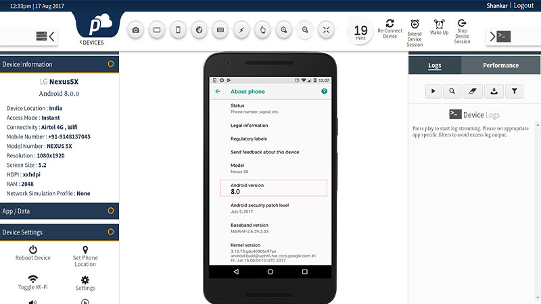Open device Settings gear
The image size is (541, 304).
point(85,283)
